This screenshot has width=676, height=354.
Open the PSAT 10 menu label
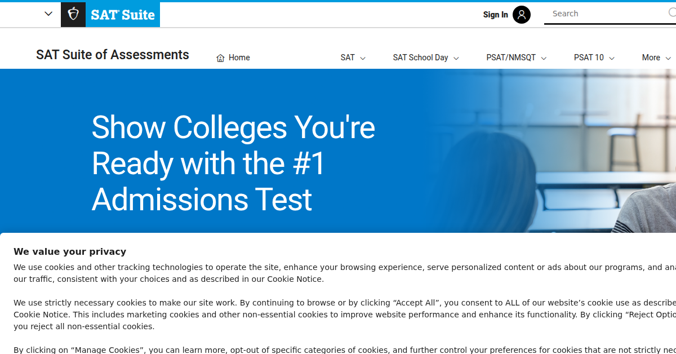pos(589,57)
